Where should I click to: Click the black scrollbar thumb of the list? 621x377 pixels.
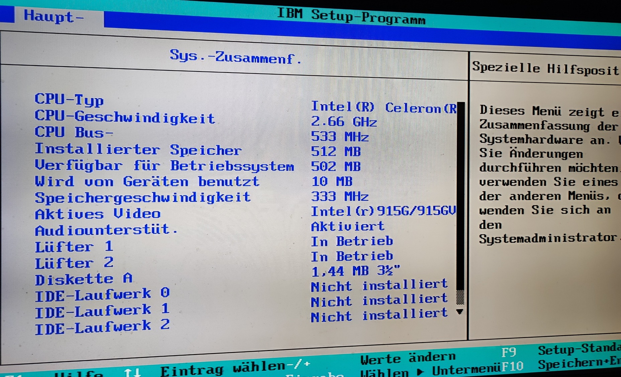click(460, 196)
